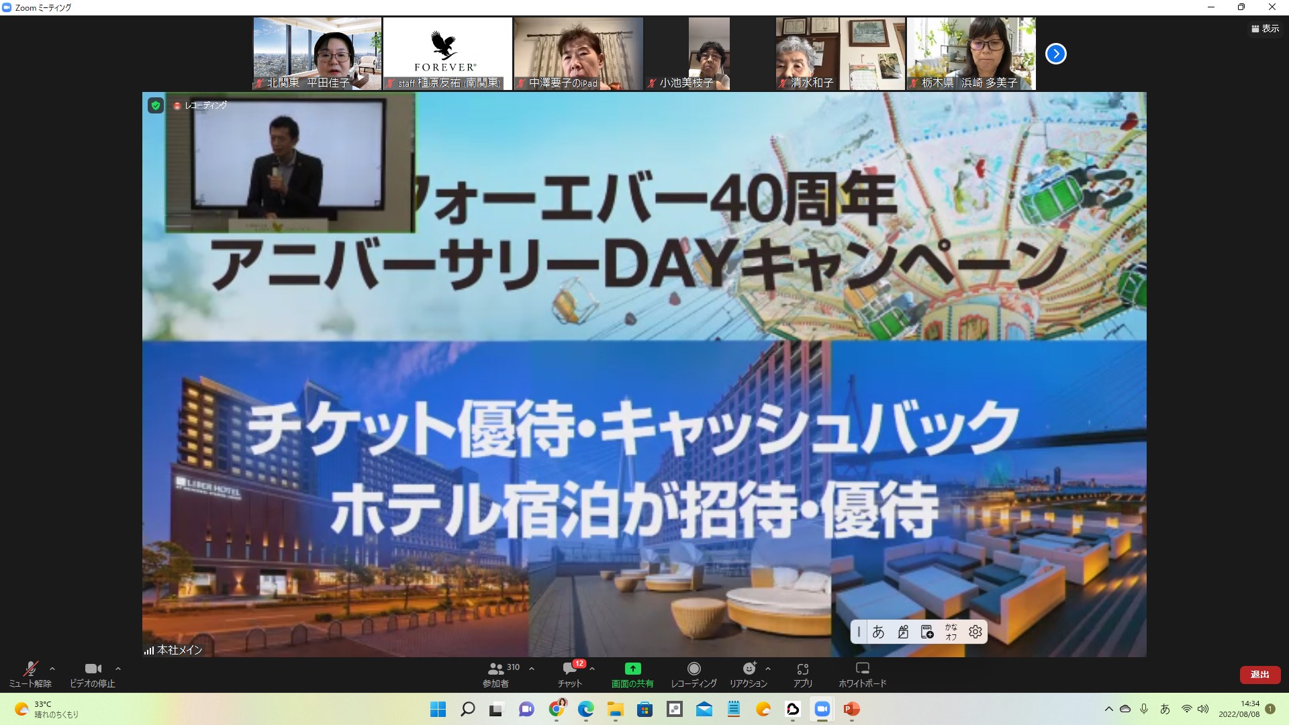Click 本社メイン connection signal label

tap(173, 650)
